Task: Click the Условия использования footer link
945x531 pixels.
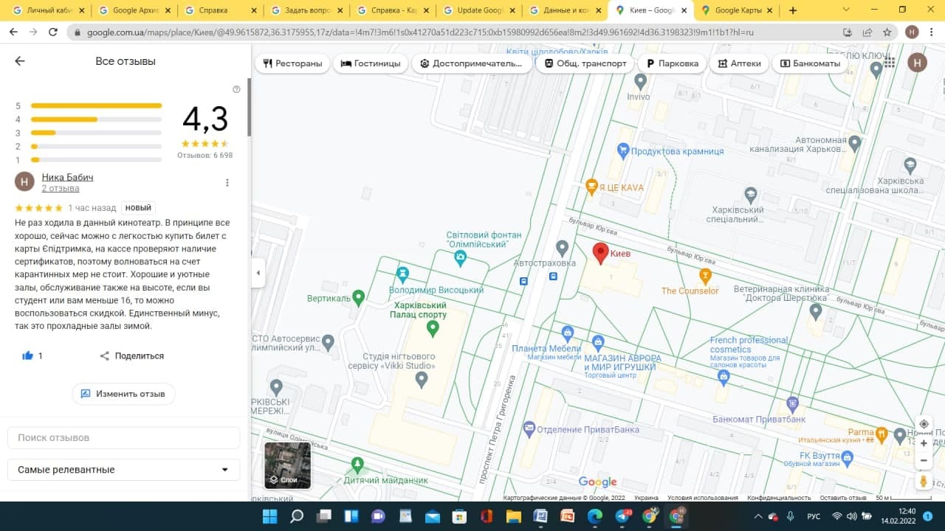Action: [x=703, y=498]
